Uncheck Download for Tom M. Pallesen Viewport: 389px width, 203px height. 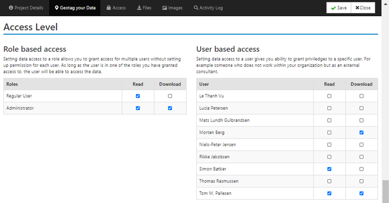361,193
